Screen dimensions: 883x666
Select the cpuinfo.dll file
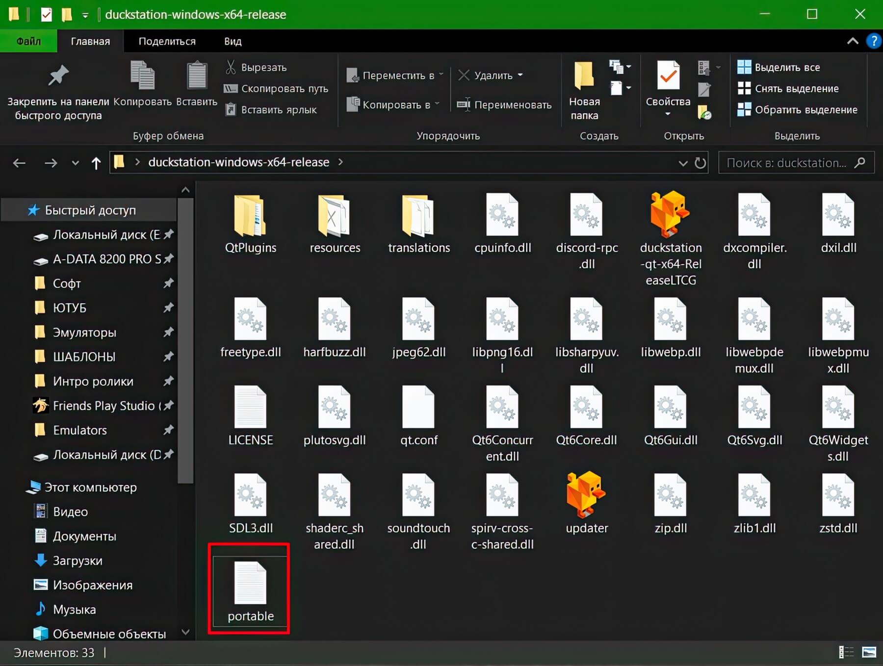coord(502,224)
